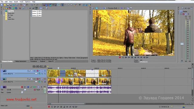Switch to the Media Generators tab
This screenshot has width=194, height=109.
pyautogui.click(x=21, y=61)
